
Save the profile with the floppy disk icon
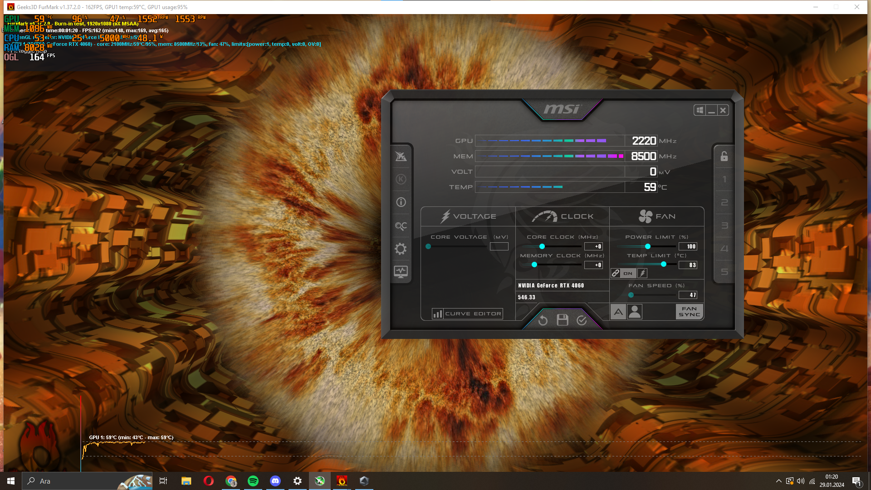[563, 320]
